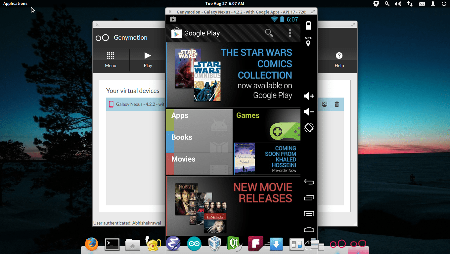The width and height of the screenshot is (450, 254).
Task: Launch VirtualBox from the dock
Action: pyautogui.click(x=214, y=244)
